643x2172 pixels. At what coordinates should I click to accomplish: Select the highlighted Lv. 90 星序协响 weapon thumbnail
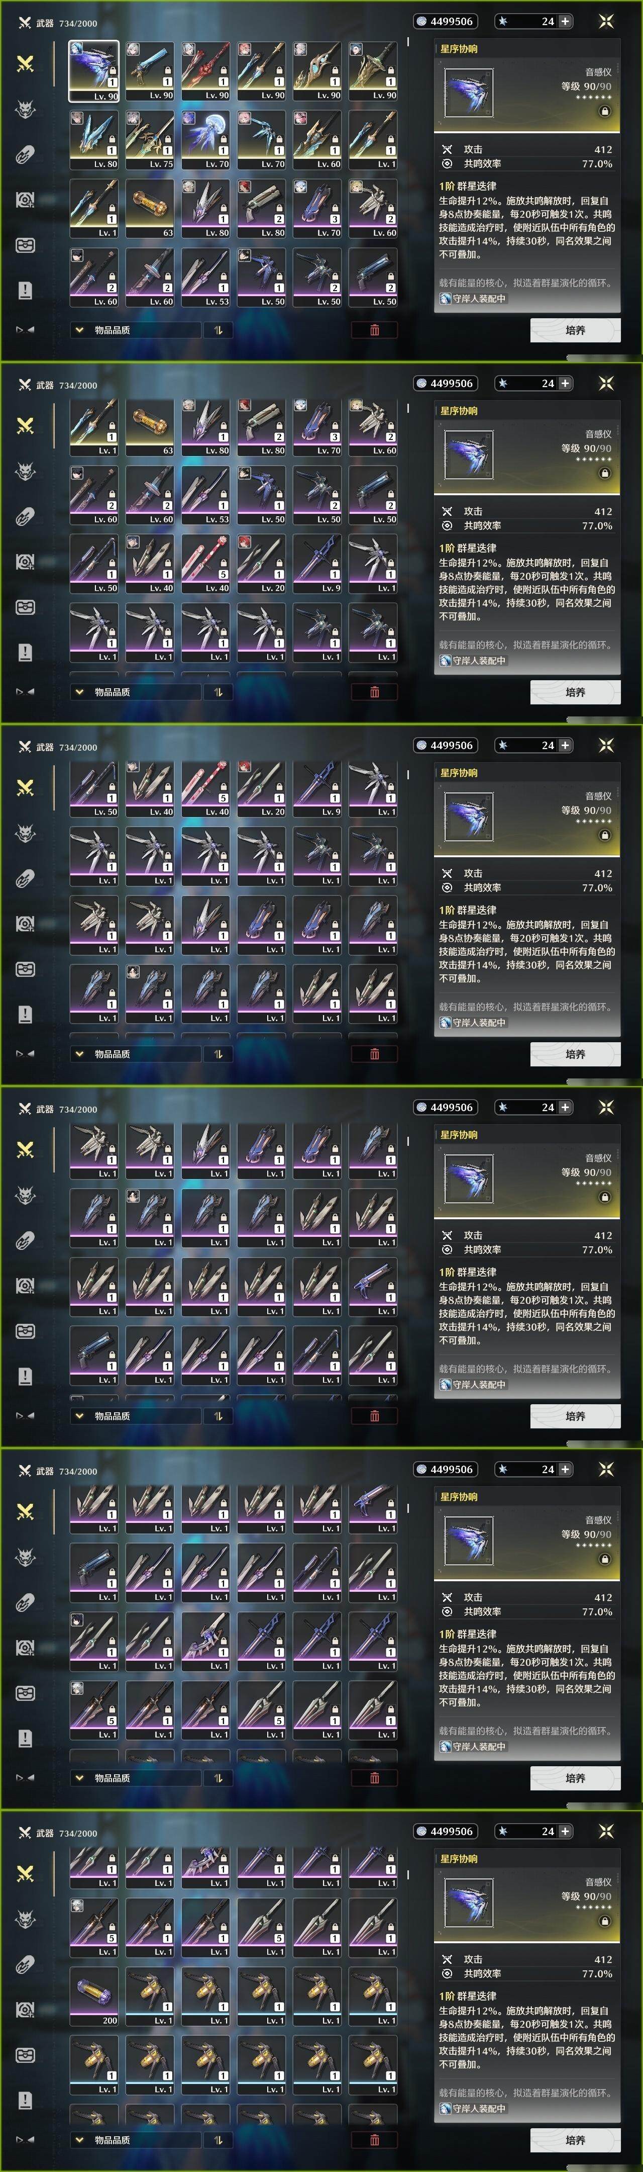tap(93, 71)
